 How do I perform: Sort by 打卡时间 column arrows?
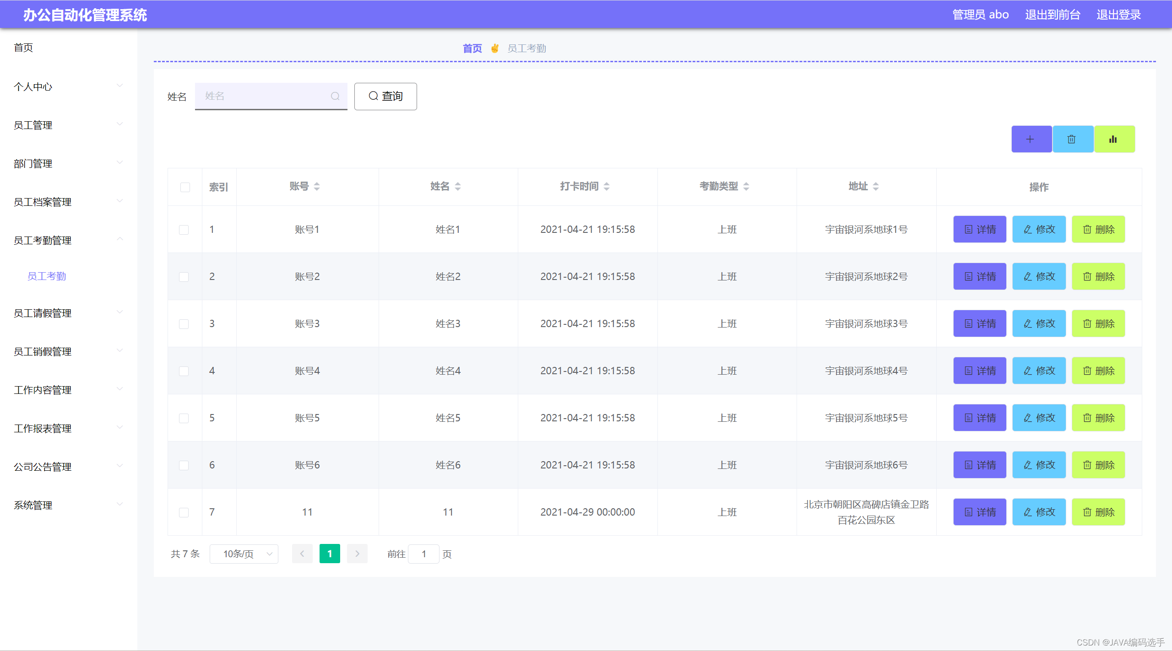(x=607, y=186)
